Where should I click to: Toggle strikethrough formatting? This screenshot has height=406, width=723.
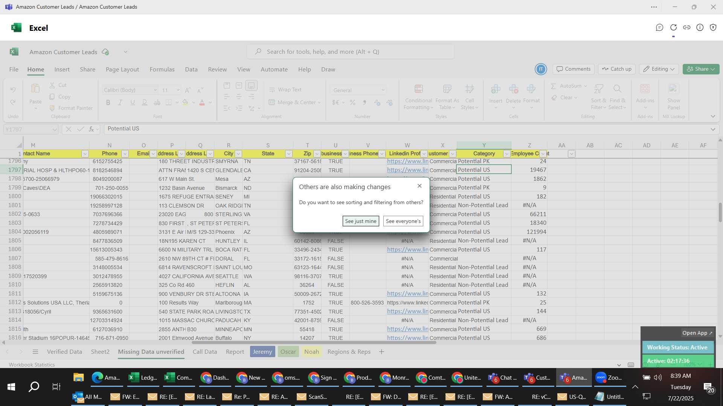coord(157,102)
